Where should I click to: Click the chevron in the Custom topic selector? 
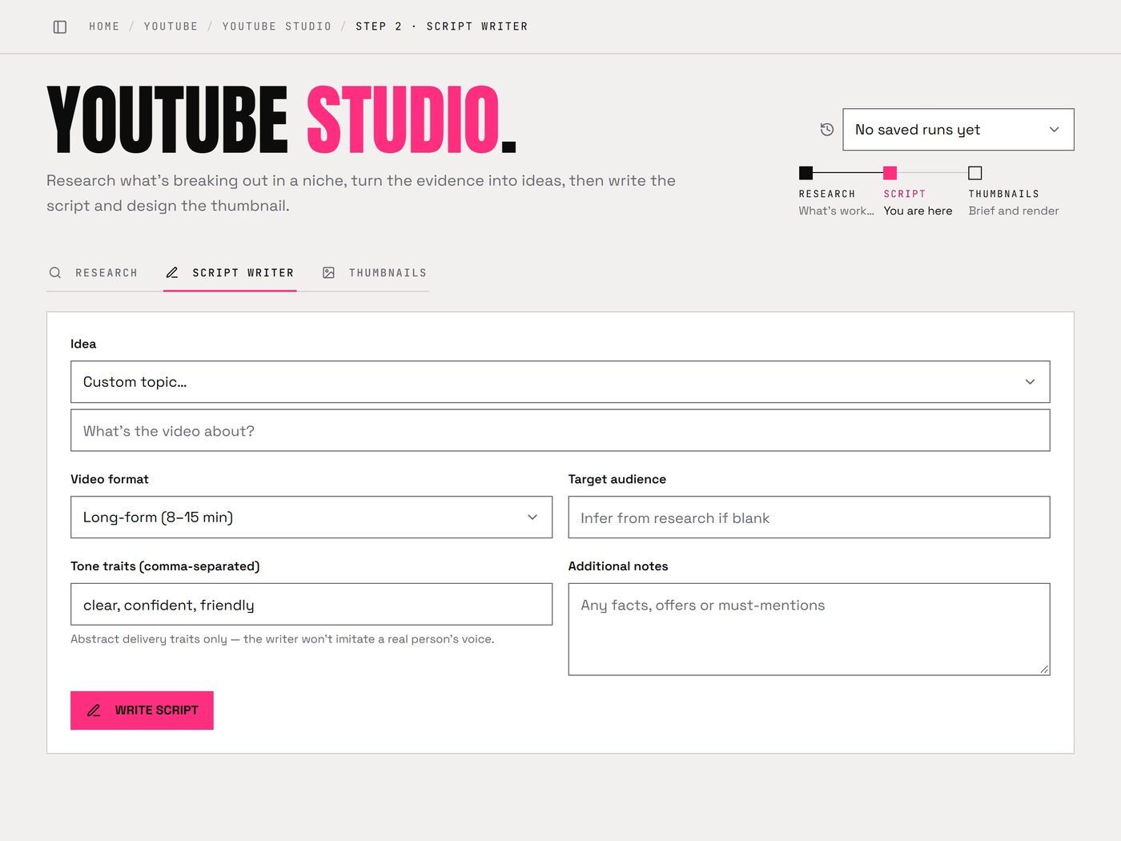[x=1031, y=382]
